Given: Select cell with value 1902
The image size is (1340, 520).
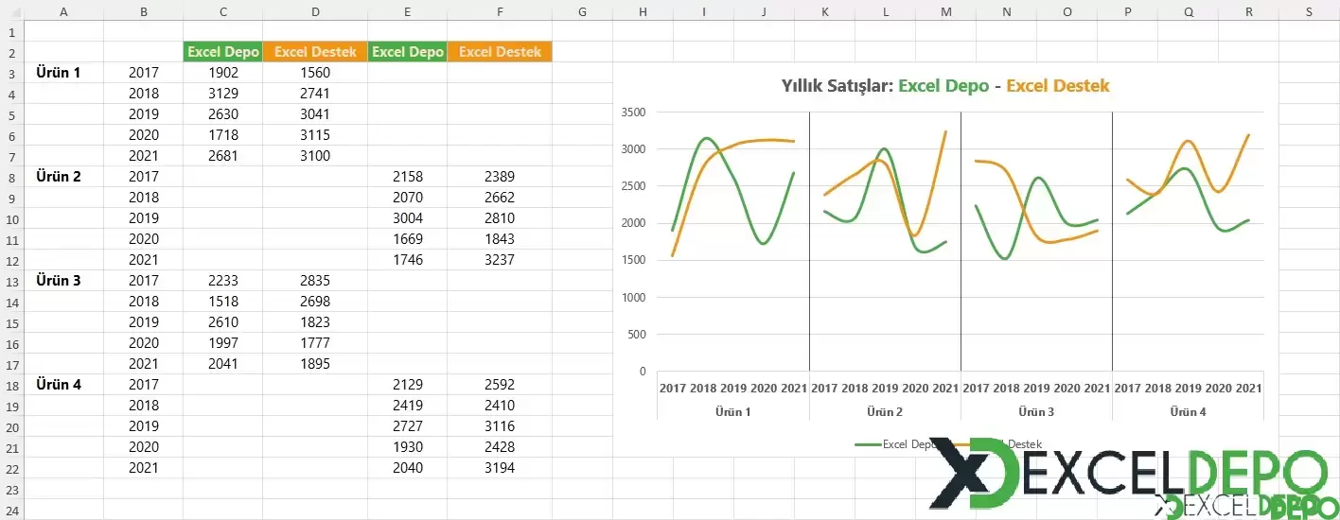Looking at the screenshot, I should point(222,73).
